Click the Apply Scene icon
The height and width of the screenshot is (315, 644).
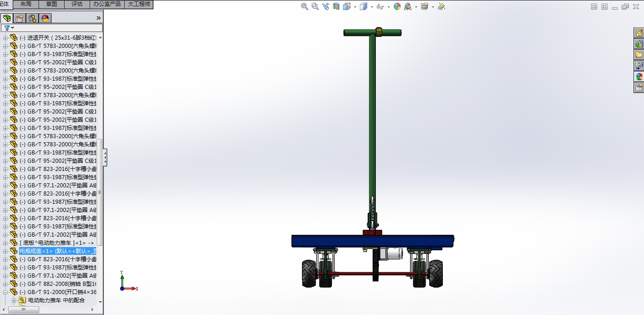tap(408, 6)
